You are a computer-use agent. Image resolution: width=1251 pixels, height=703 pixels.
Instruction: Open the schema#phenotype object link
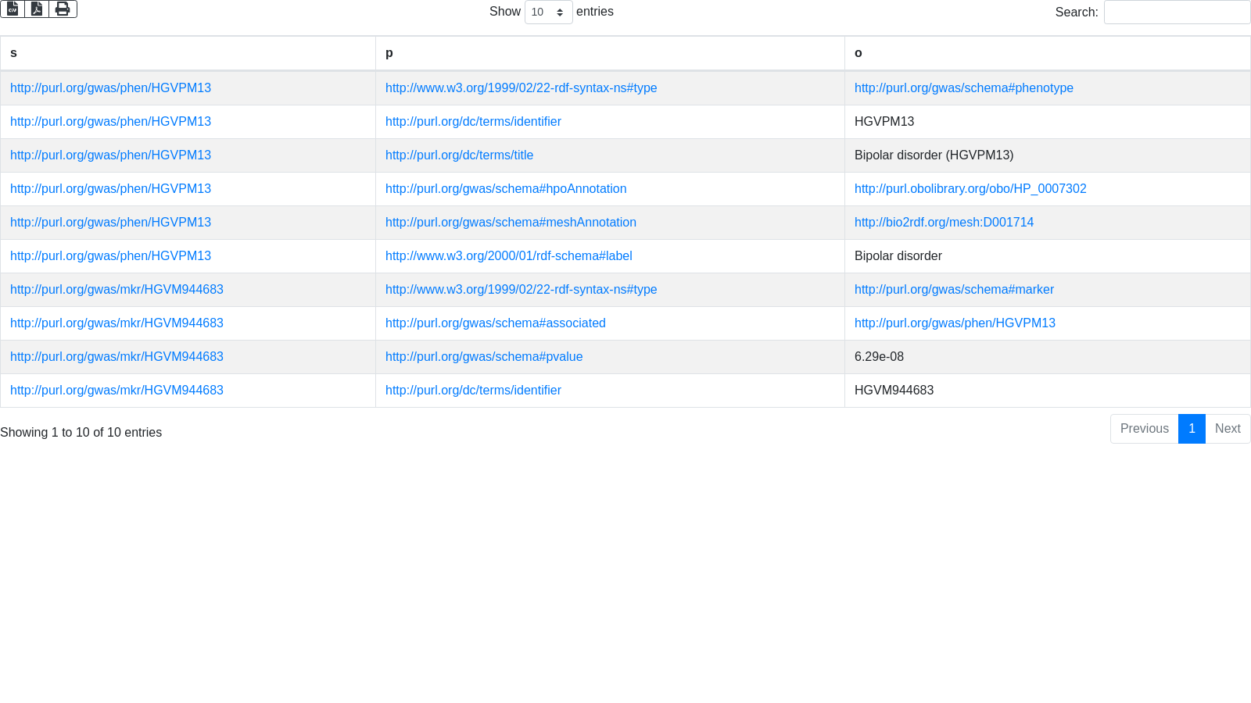[x=963, y=88]
